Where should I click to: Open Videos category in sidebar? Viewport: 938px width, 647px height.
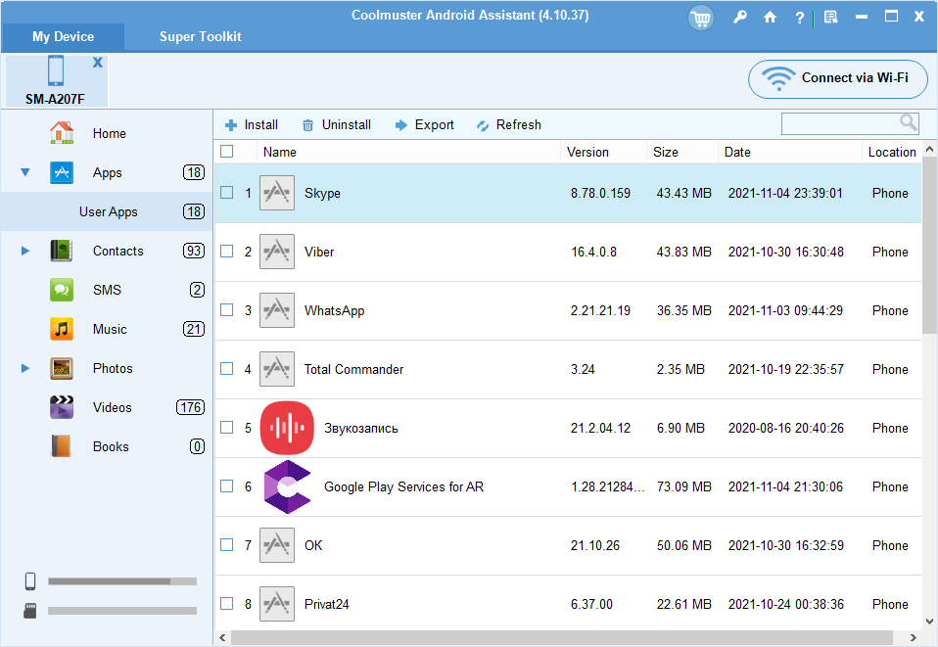pyautogui.click(x=112, y=408)
